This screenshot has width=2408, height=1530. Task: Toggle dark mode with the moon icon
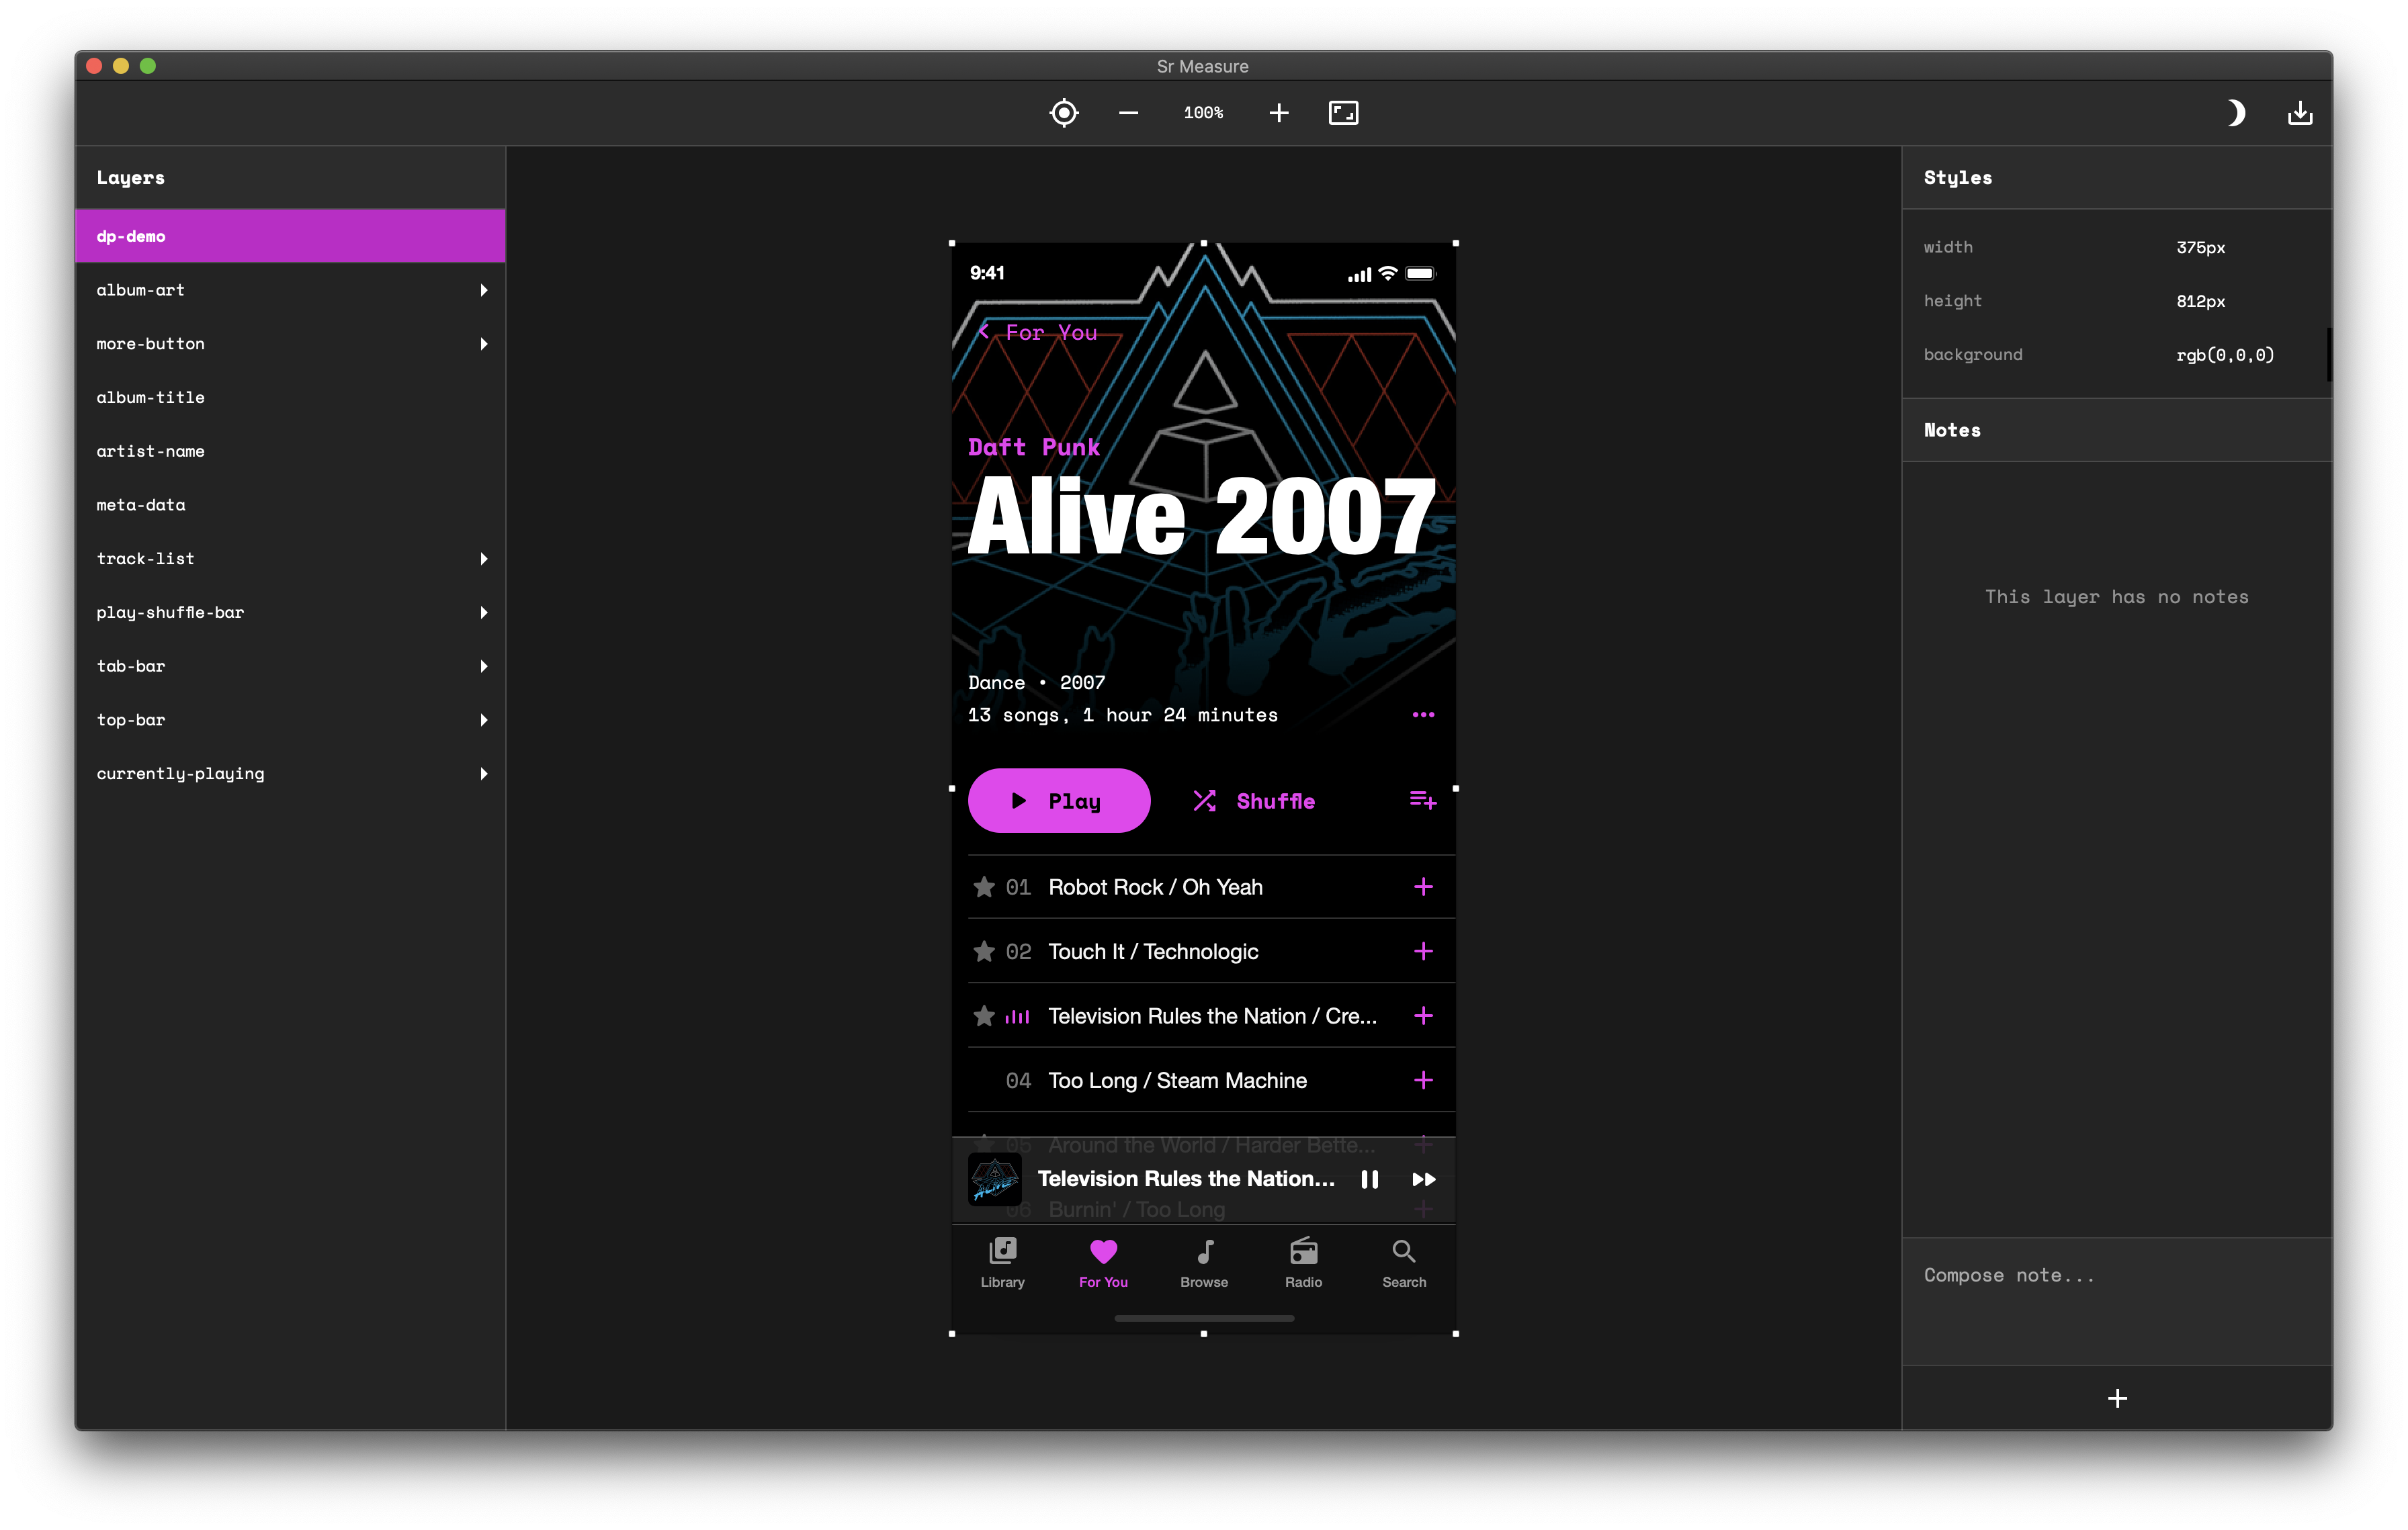point(2236,113)
